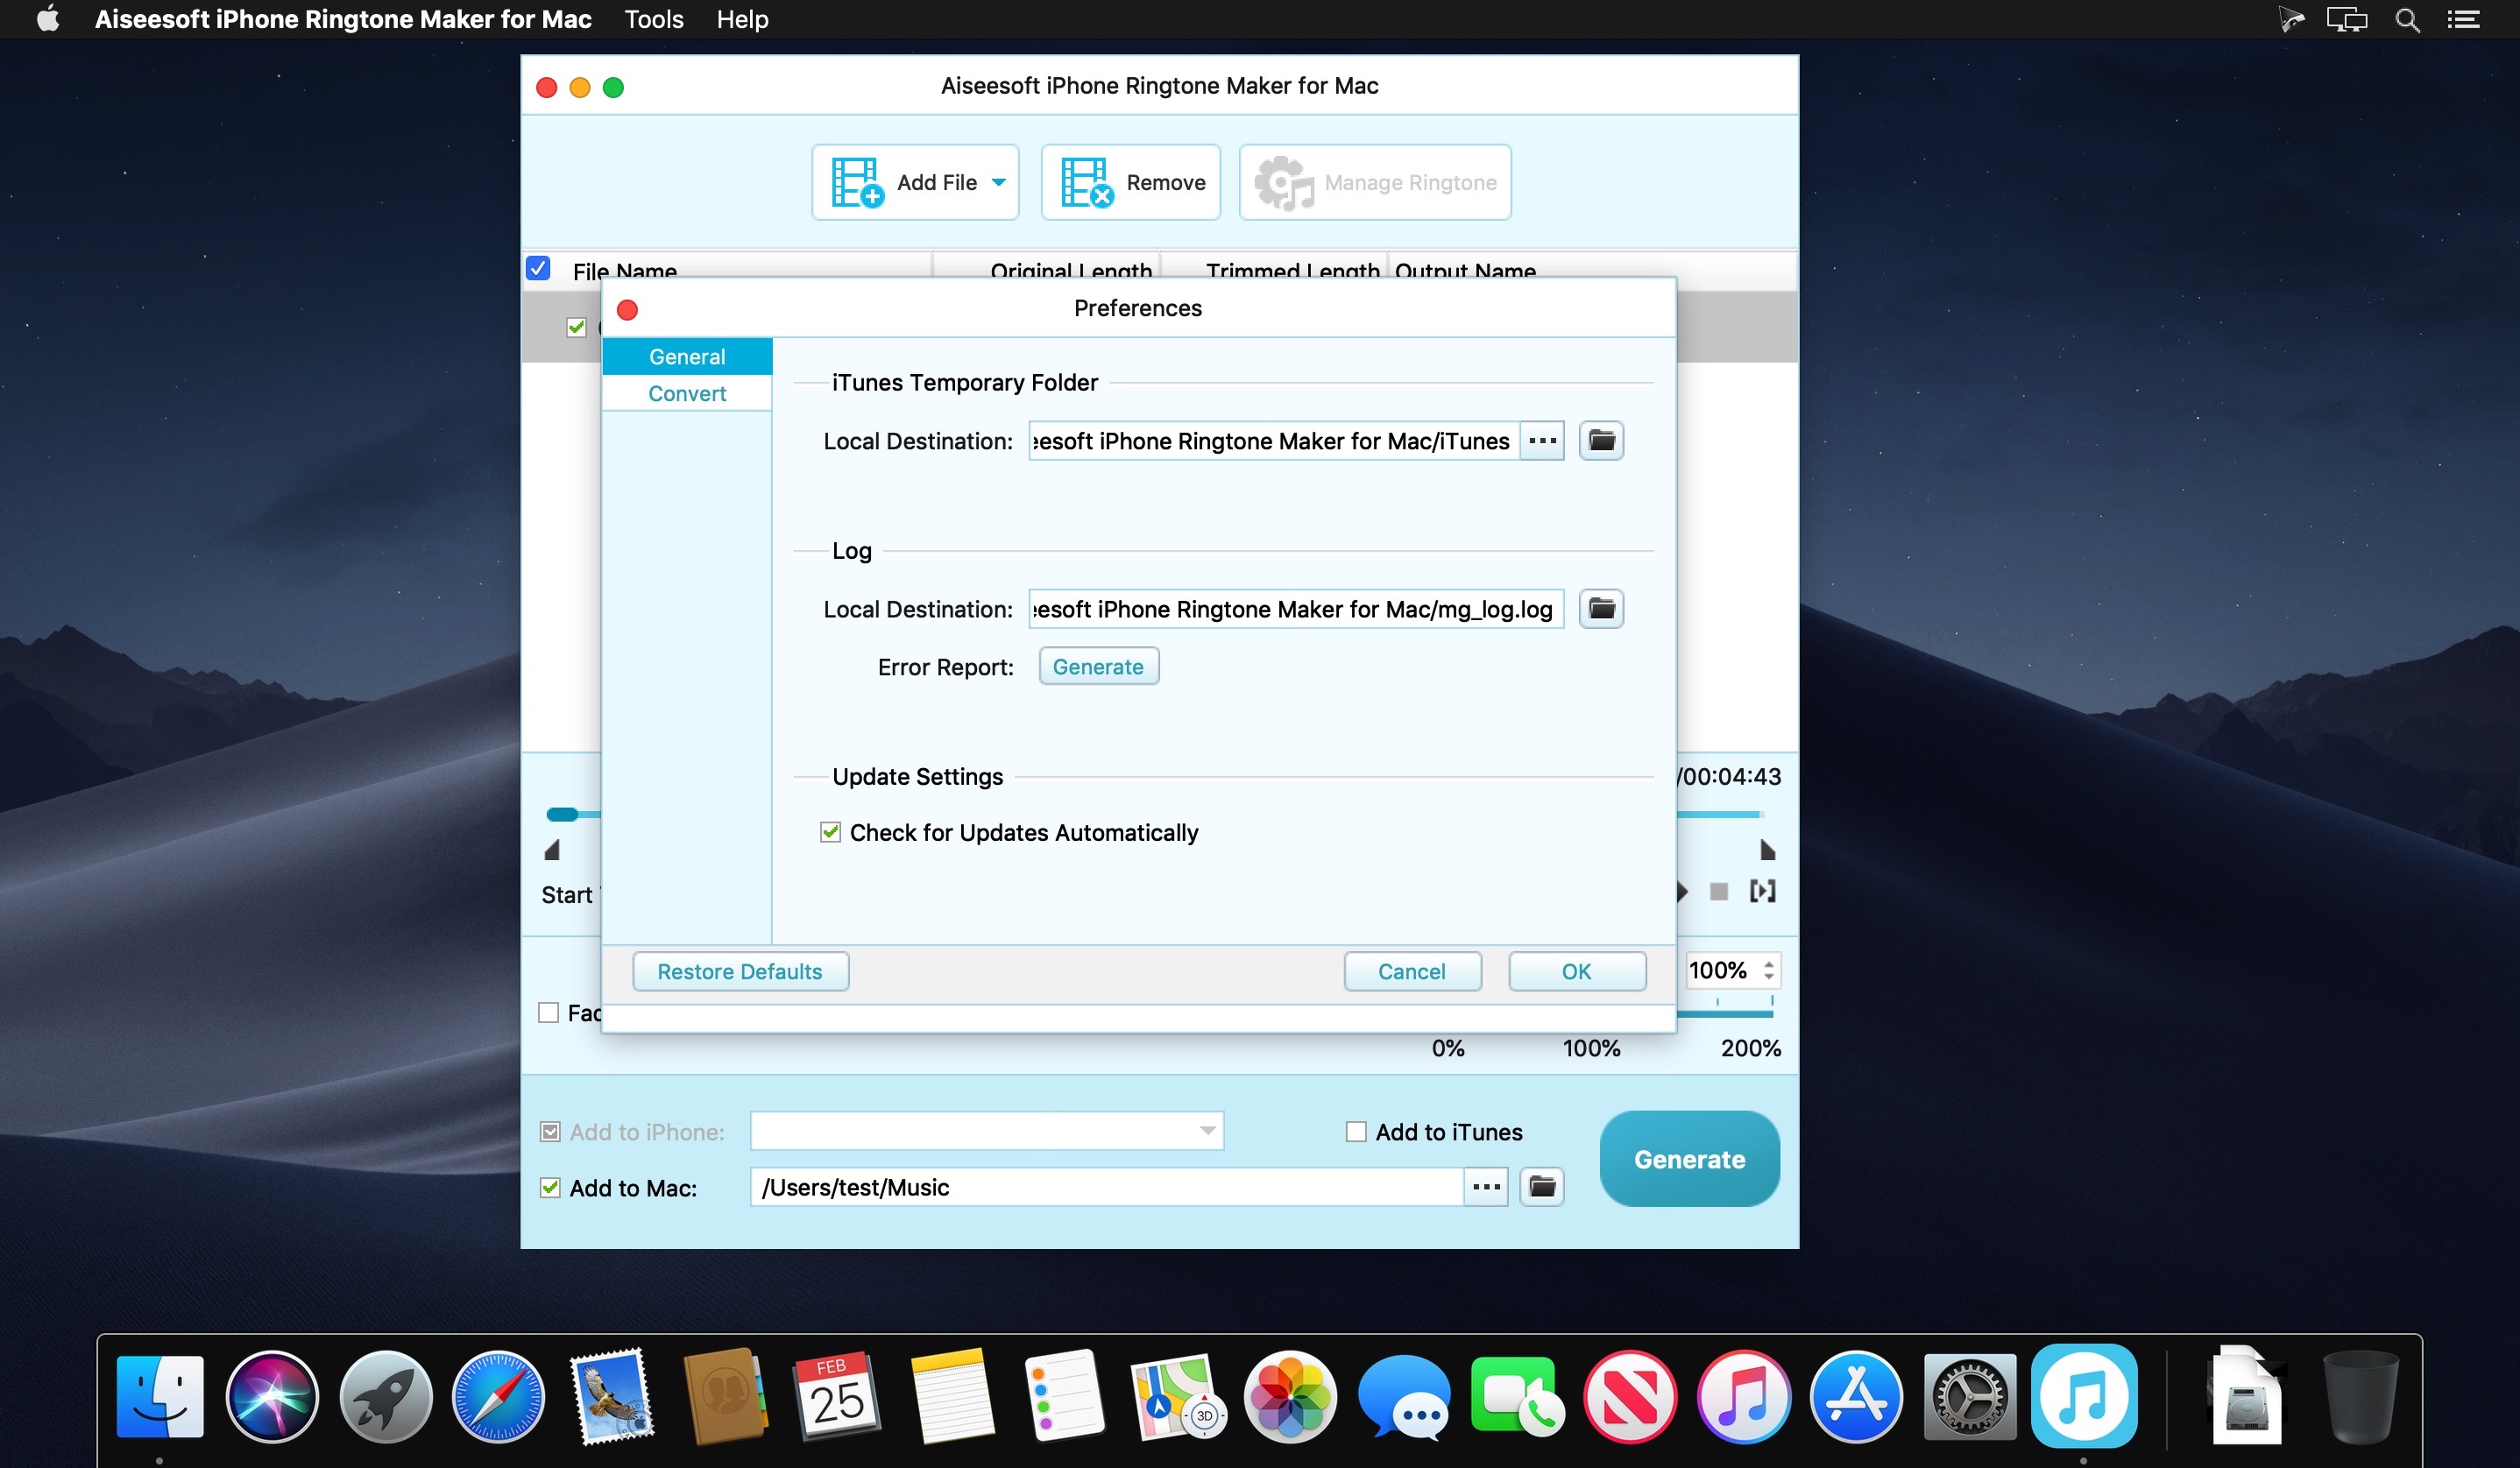Browse for iTunes Temporary Folder with ellipsis button
The width and height of the screenshot is (2520, 1468).
(x=1542, y=441)
